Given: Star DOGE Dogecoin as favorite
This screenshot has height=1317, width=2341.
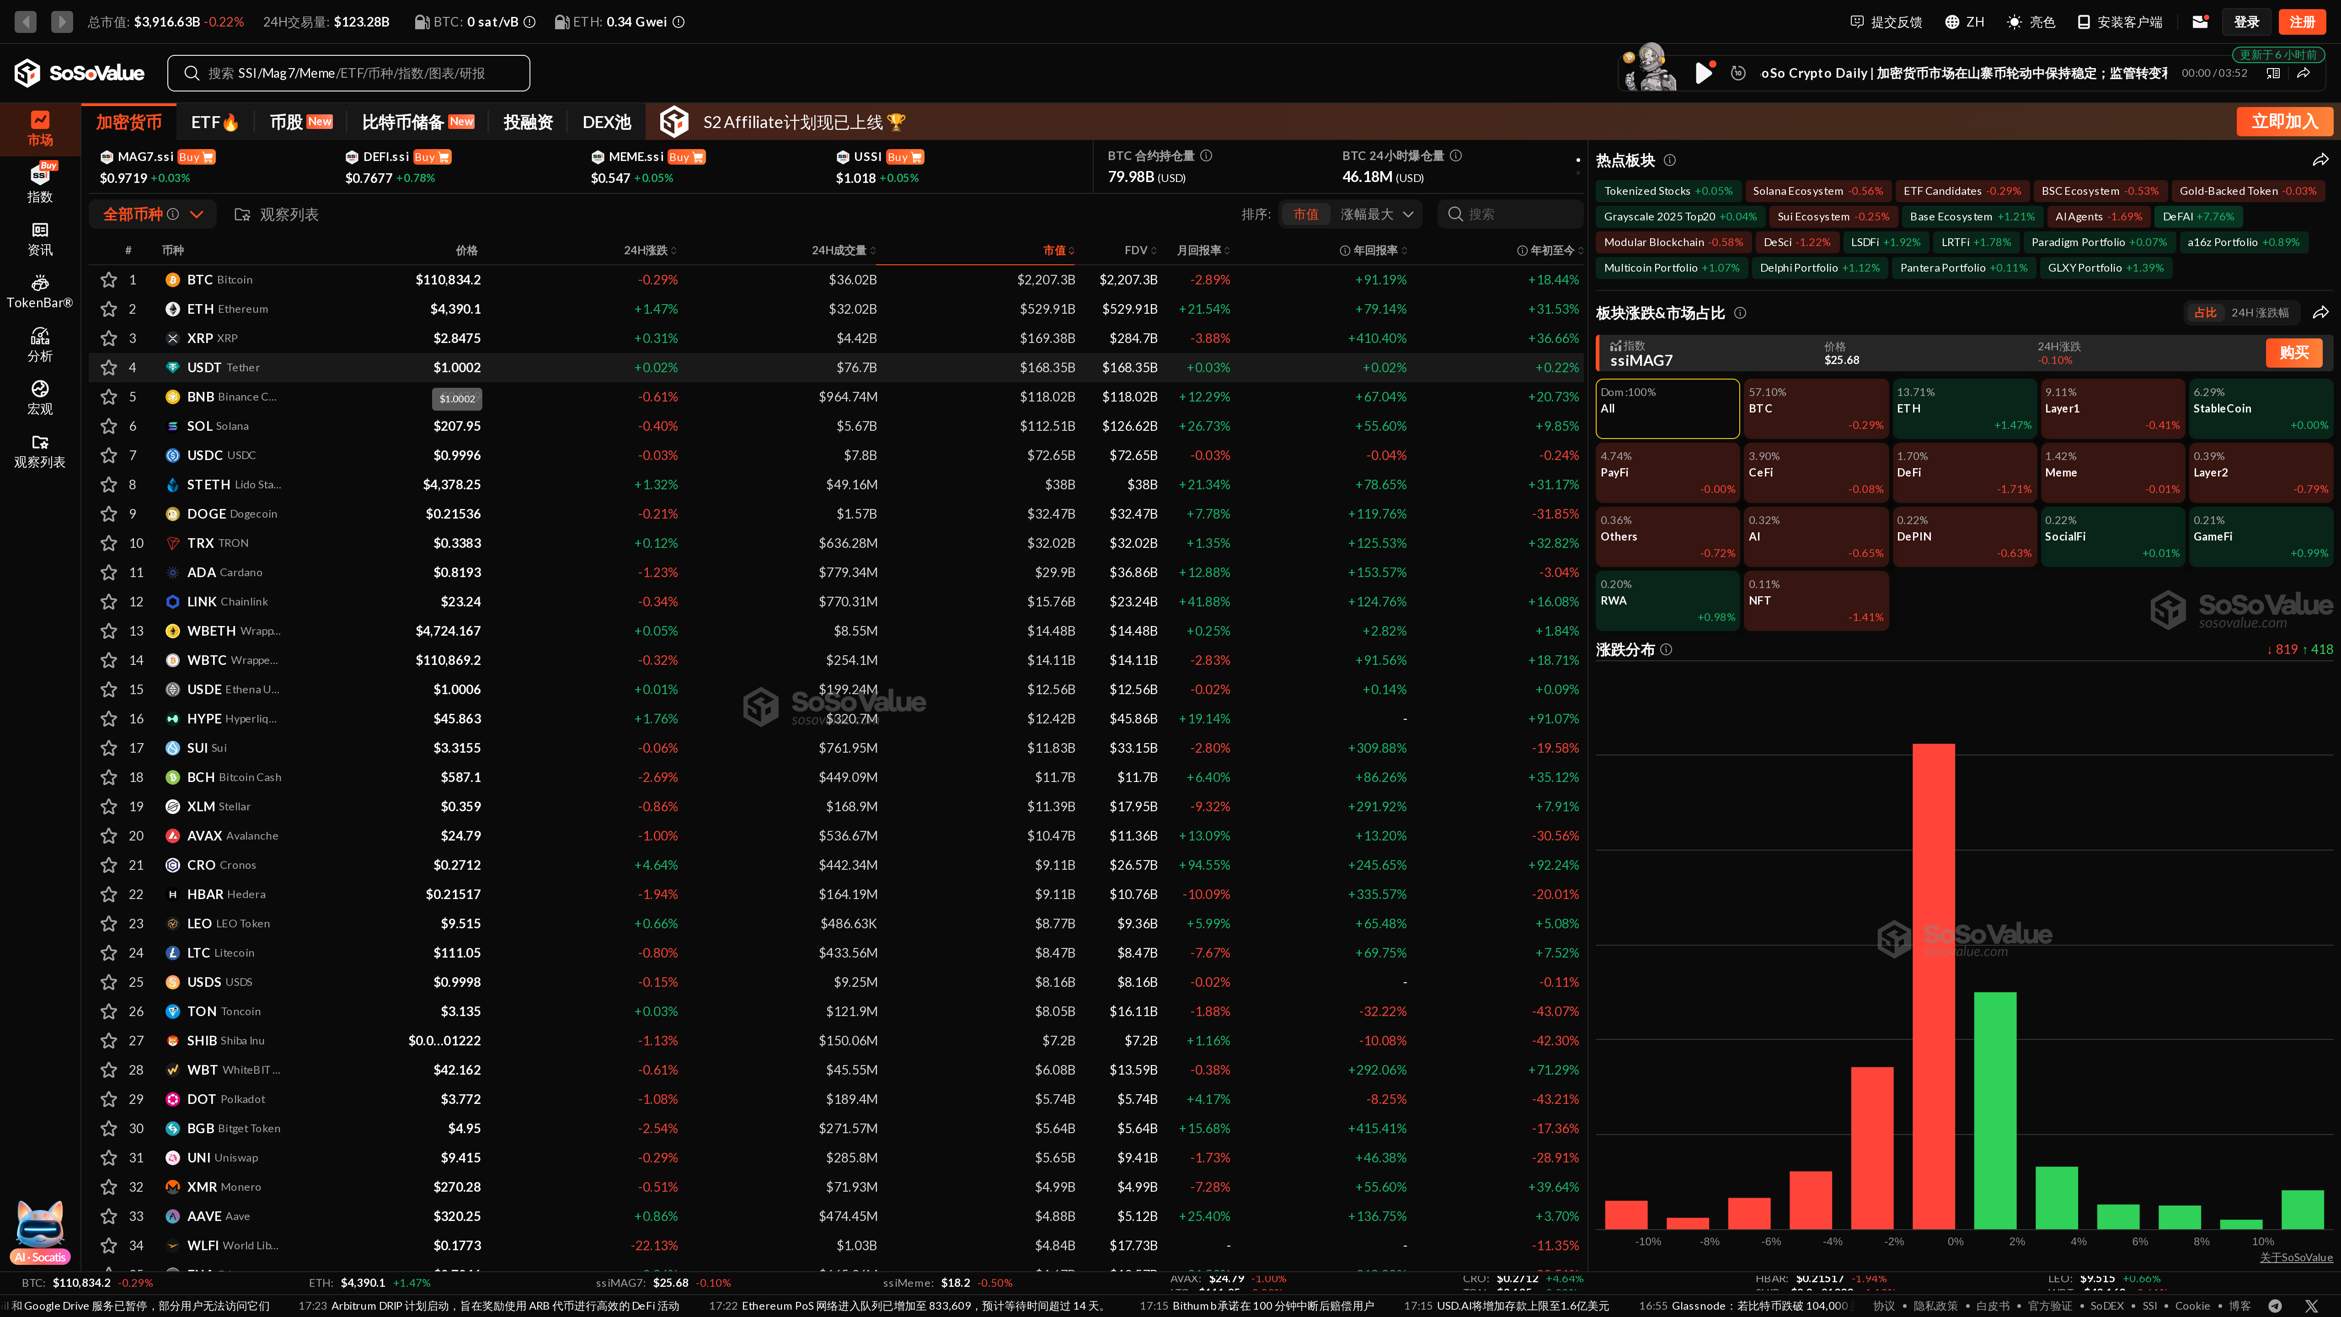Looking at the screenshot, I should (x=108, y=514).
